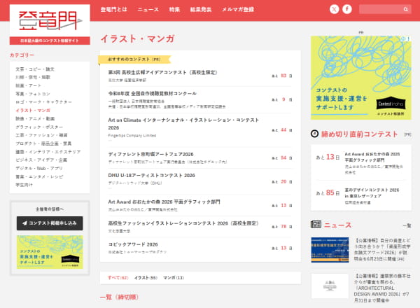Open 令和8年度 全国自作視聴覚教材コンクール entry
The image size is (420, 308).
[x=152, y=94]
